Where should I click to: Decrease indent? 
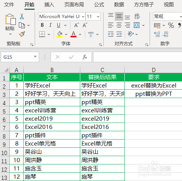point(111,34)
